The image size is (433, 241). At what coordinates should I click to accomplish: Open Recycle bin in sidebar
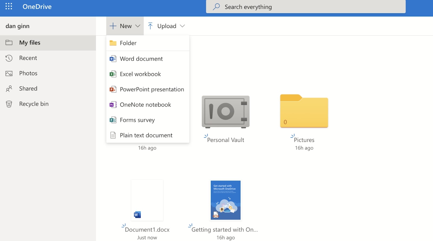pyautogui.click(x=48, y=104)
